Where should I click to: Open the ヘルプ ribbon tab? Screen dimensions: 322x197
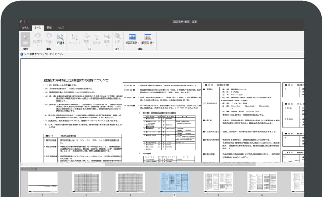61,28
